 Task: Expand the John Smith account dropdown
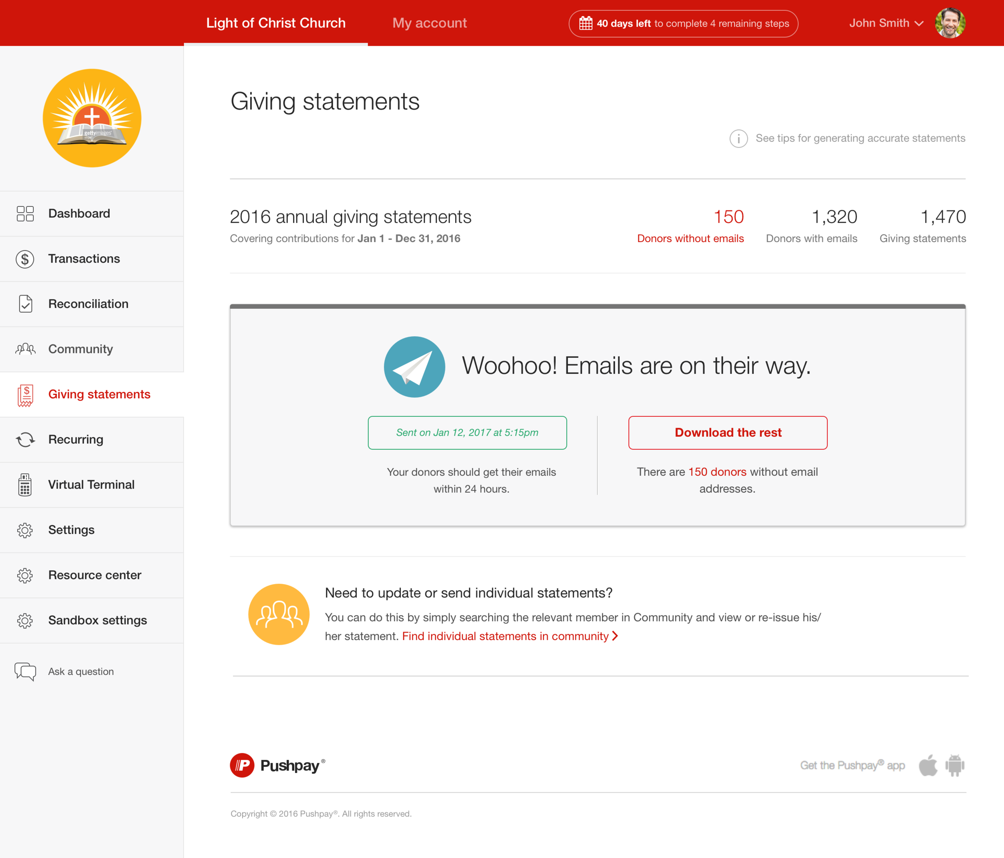tap(886, 23)
